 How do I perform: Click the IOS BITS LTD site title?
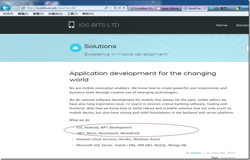click(99, 25)
